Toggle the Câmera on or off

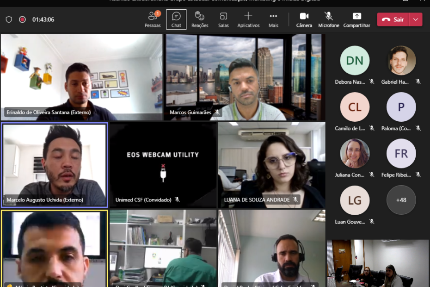pos(304,19)
